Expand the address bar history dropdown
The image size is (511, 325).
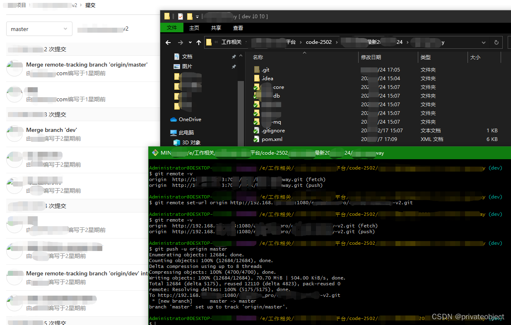click(x=484, y=43)
